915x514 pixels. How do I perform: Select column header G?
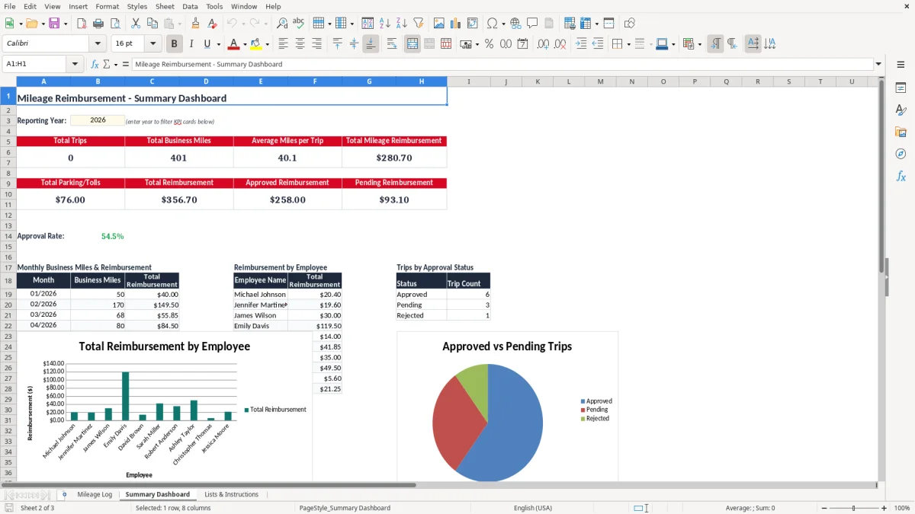369,81
